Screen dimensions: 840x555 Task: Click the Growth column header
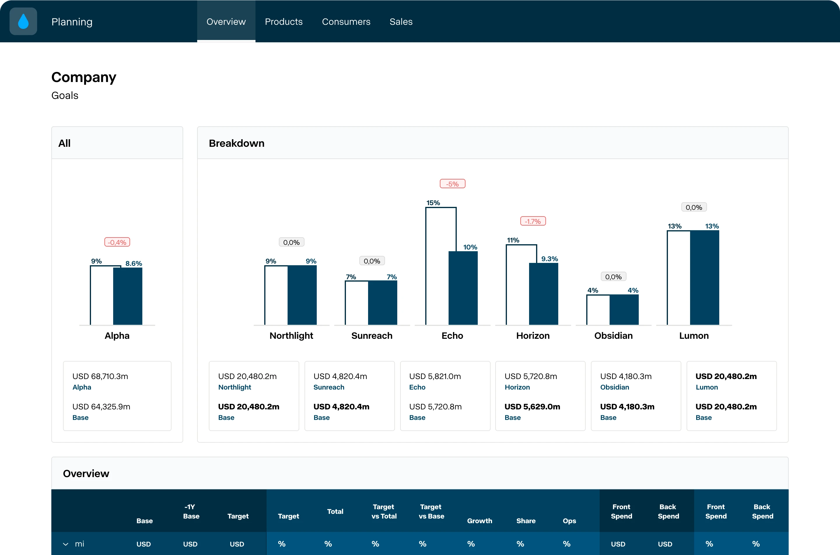point(480,521)
